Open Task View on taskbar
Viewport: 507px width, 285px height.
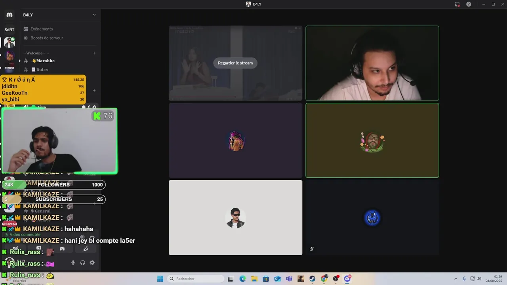click(x=231, y=279)
